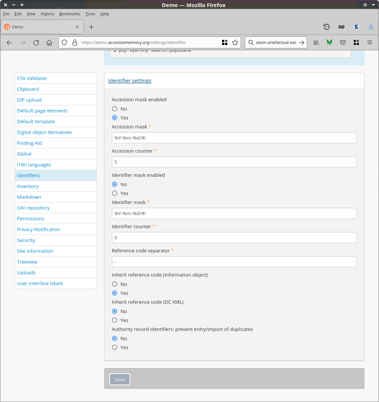Bookmark this page with star icon
379x402 pixels.
click(235, 42)
